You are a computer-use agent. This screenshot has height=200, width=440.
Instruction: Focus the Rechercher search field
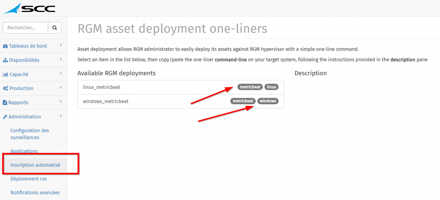point(25,28)
